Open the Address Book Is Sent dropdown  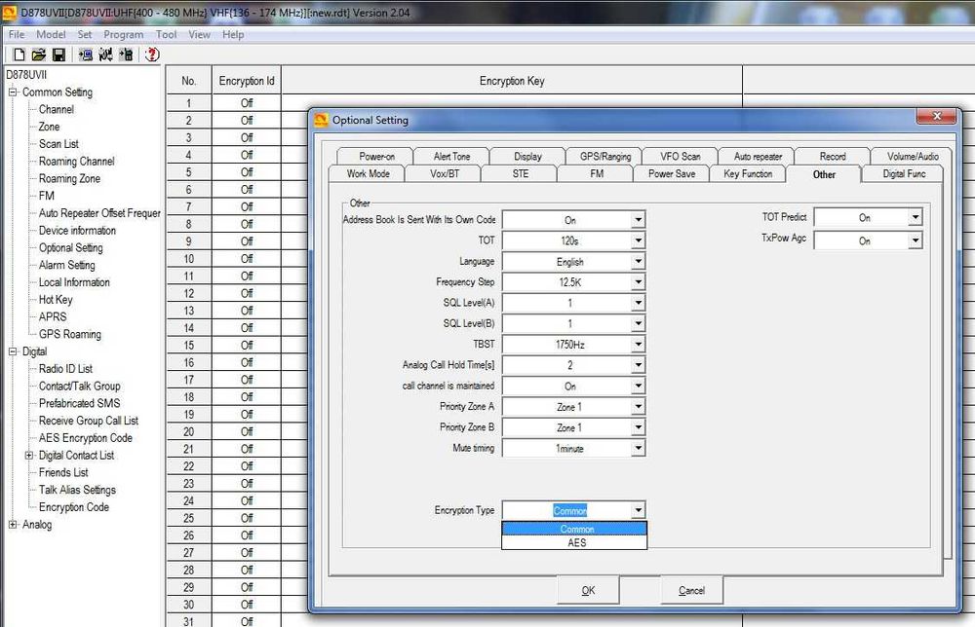pos(638,220)
